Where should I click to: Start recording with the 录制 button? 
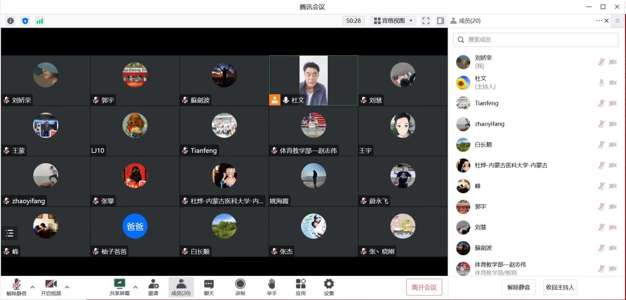(x=240, y=287)
